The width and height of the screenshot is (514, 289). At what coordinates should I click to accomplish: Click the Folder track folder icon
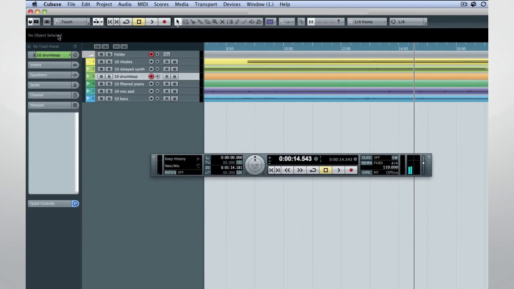point(91,54)
